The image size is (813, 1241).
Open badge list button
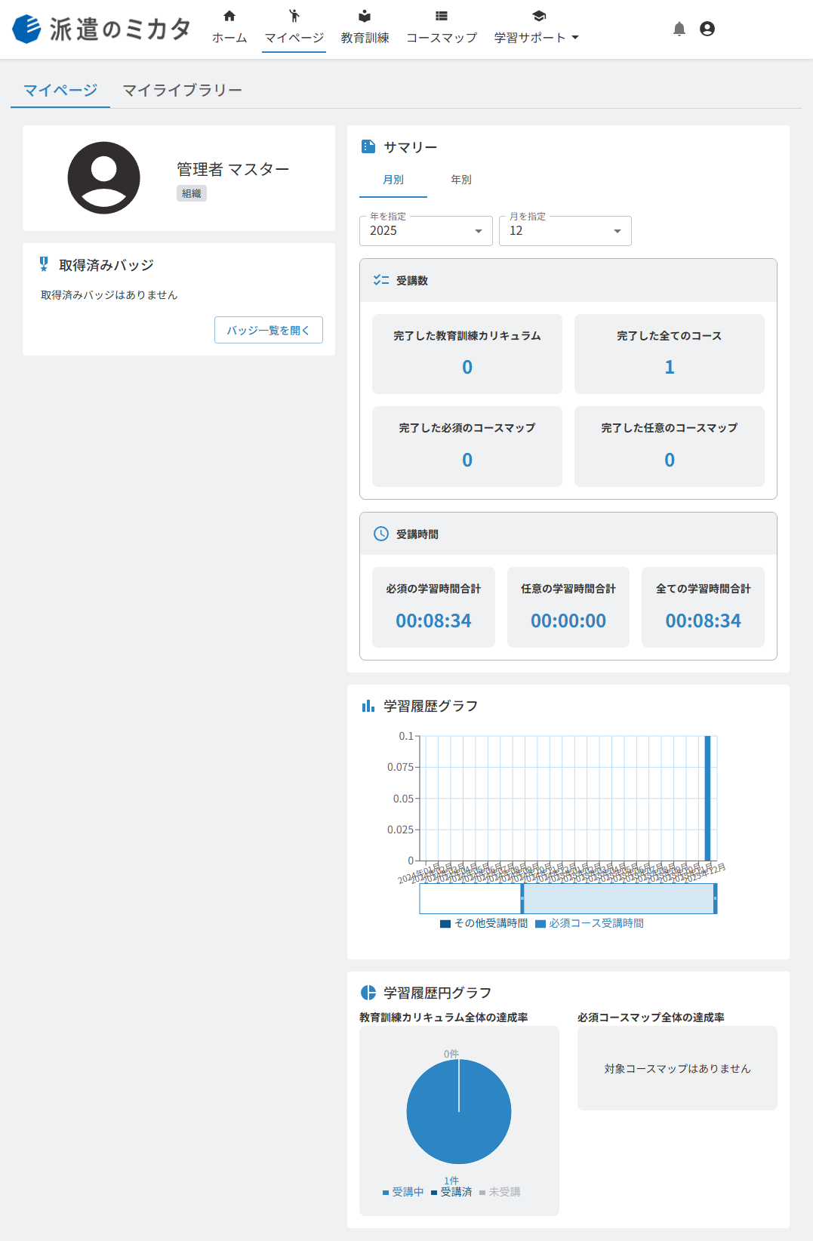[x=269, y=330]
